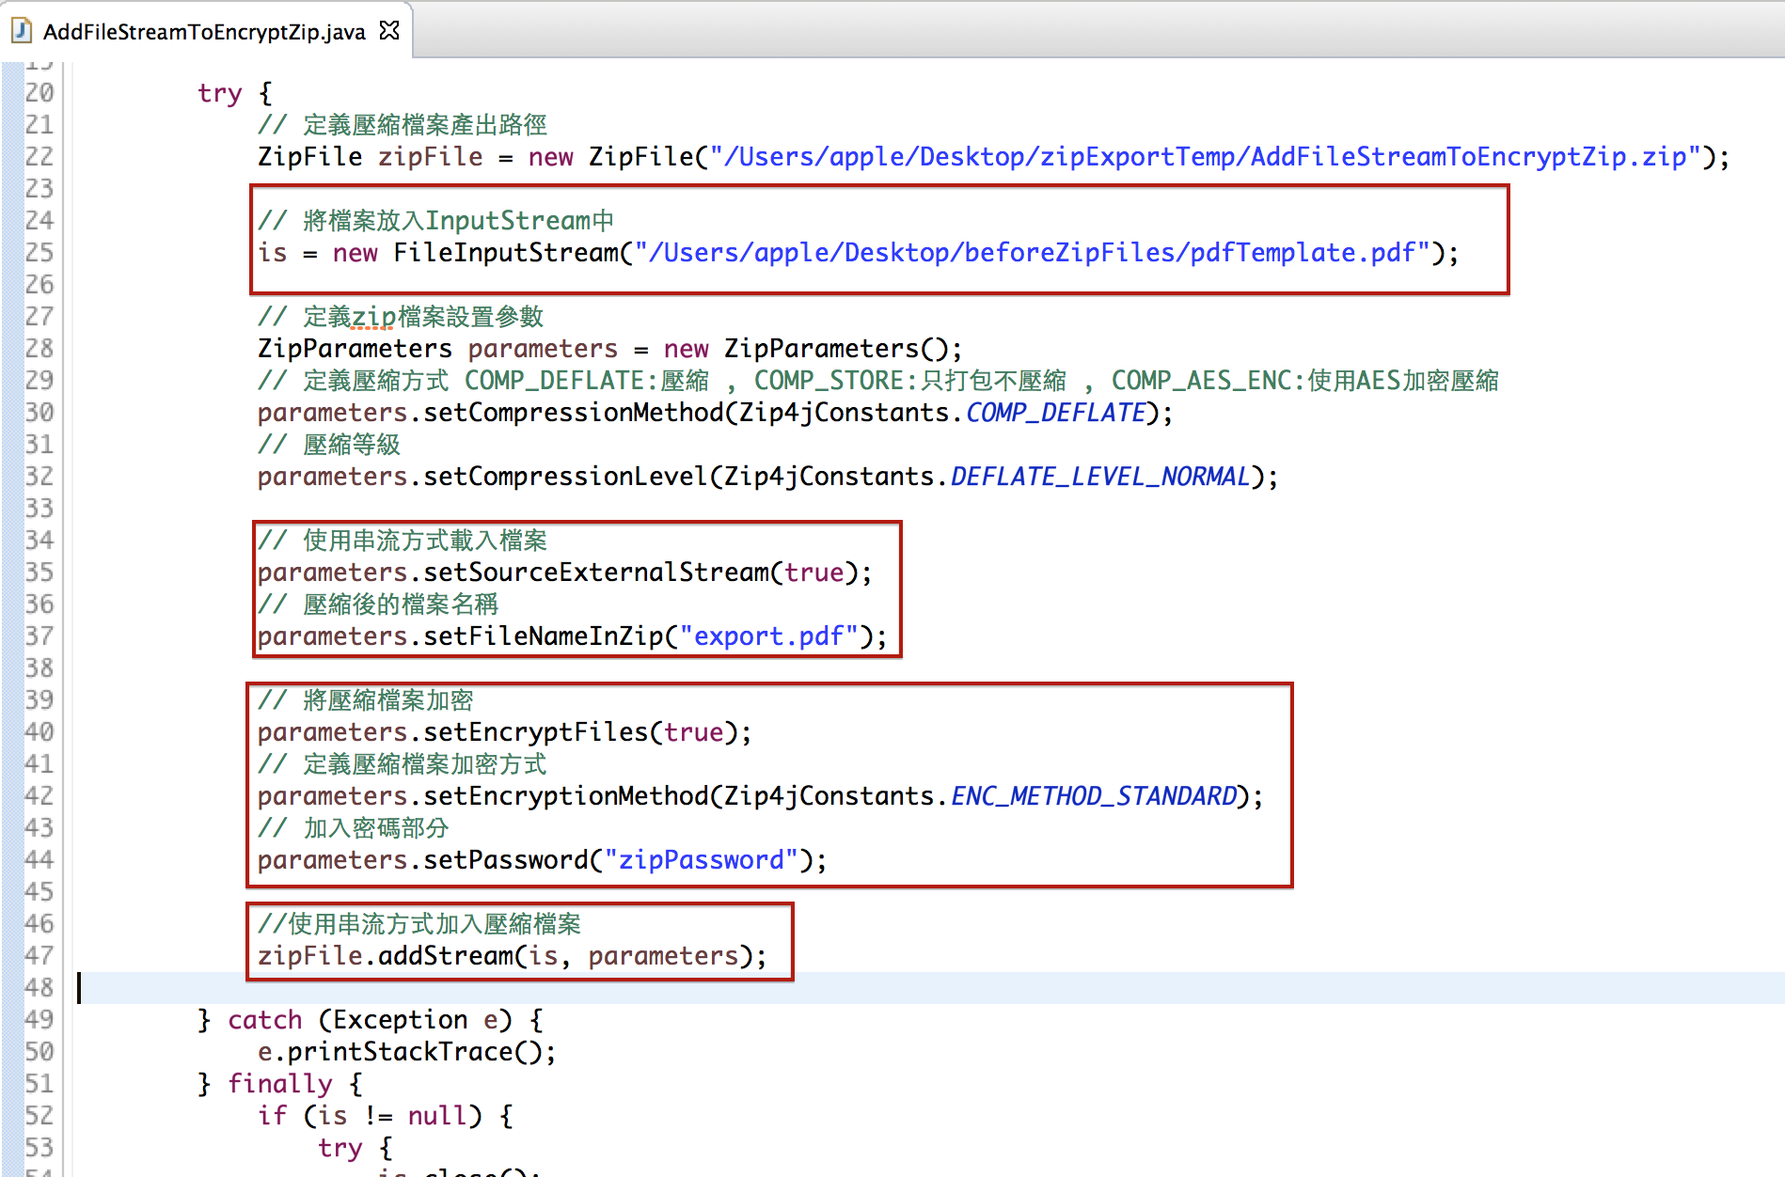Viewport: 1785px width, 1177px height.
Task: Click the addStream method call on line 47
Action: pos(446,956)
